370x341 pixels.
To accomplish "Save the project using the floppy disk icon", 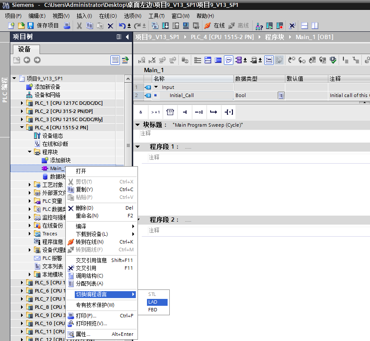I will (31, 25).
